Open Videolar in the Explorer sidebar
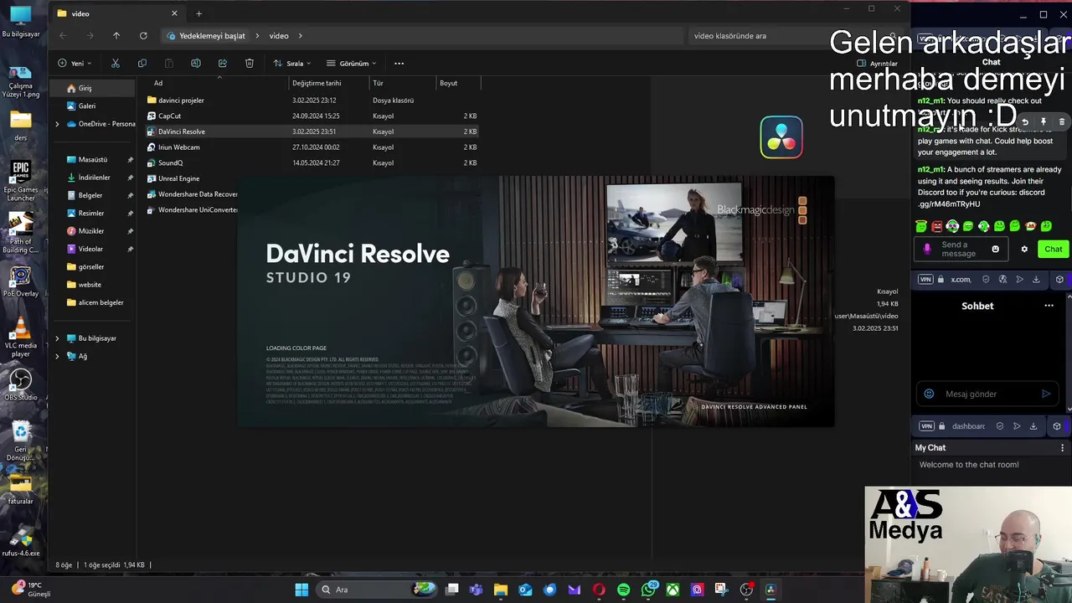1072x603 pixels. pos(92,249)
